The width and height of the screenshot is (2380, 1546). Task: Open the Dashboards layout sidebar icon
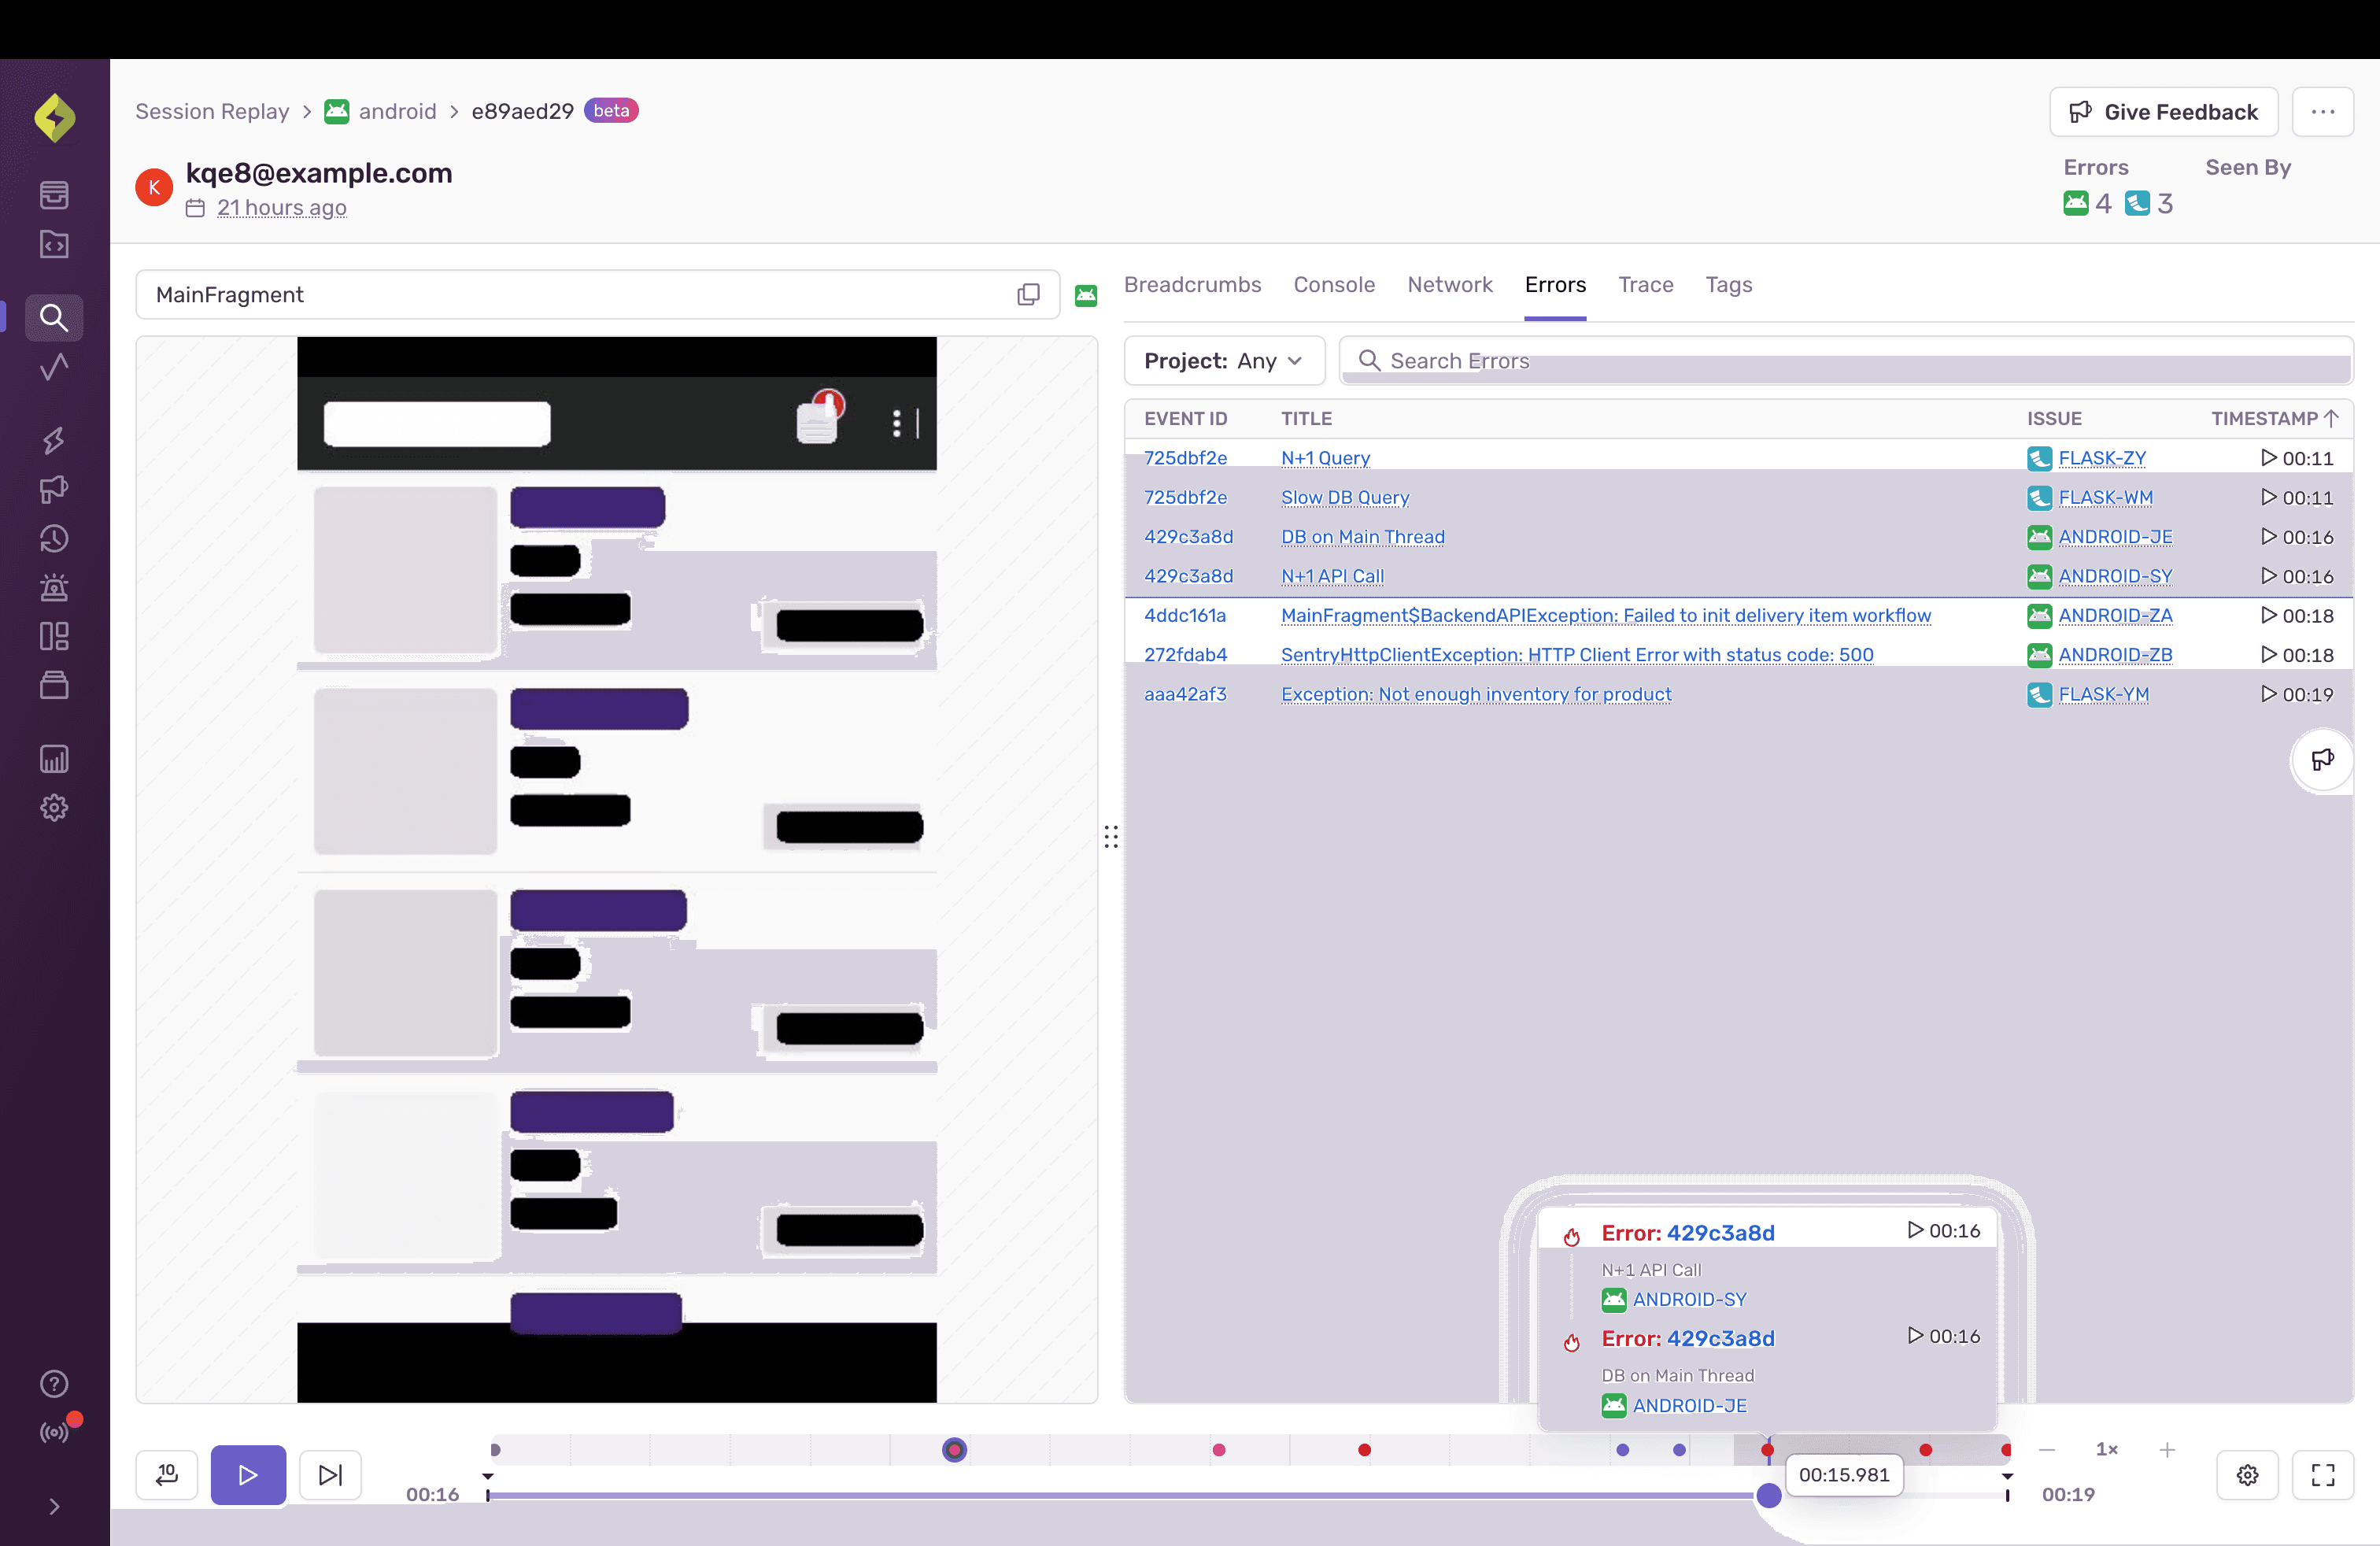pos(54,636)
